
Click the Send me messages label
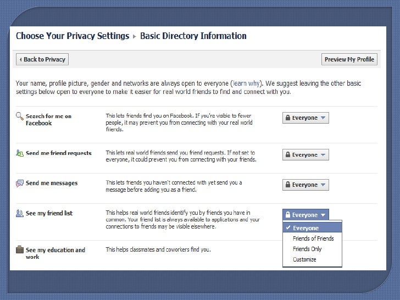(x=52, y=183)
